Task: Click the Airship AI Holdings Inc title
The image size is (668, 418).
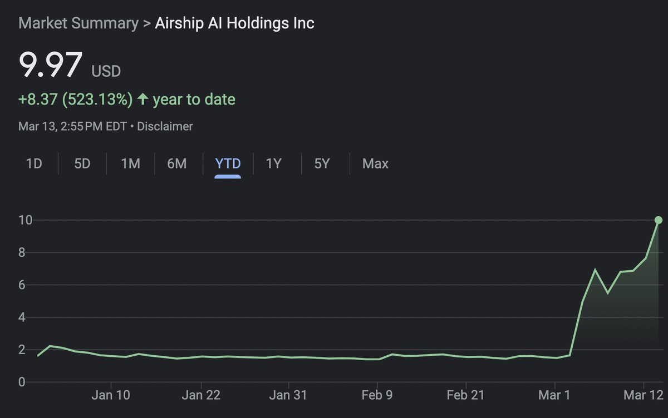Action: tap(234, 23)
